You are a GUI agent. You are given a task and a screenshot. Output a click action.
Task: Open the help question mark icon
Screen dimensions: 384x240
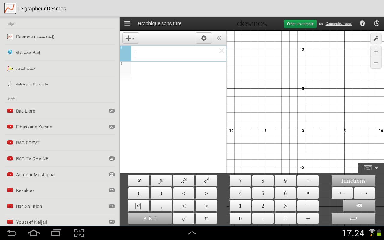362,23
